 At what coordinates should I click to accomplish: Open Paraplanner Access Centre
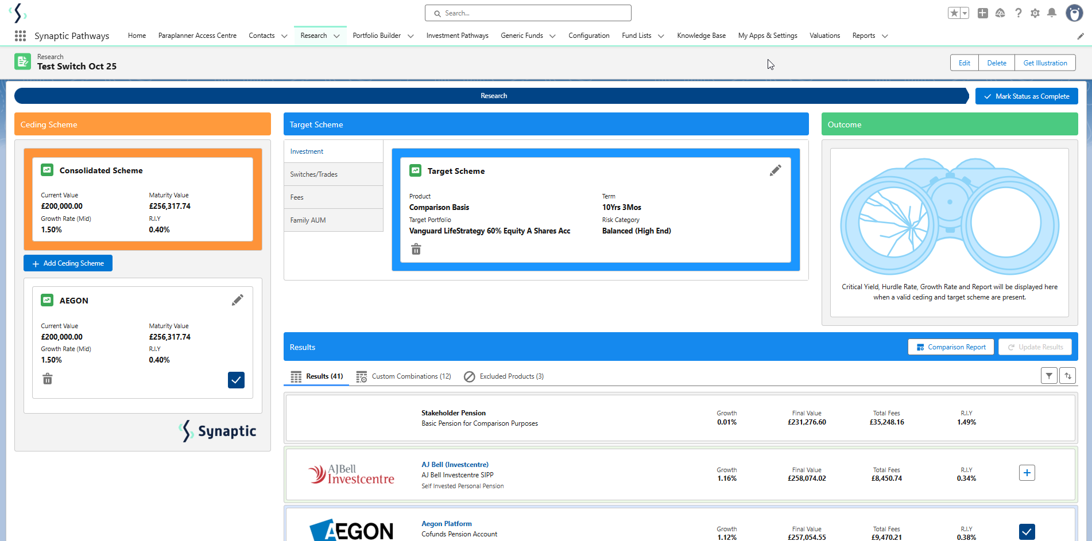[198, 36]
